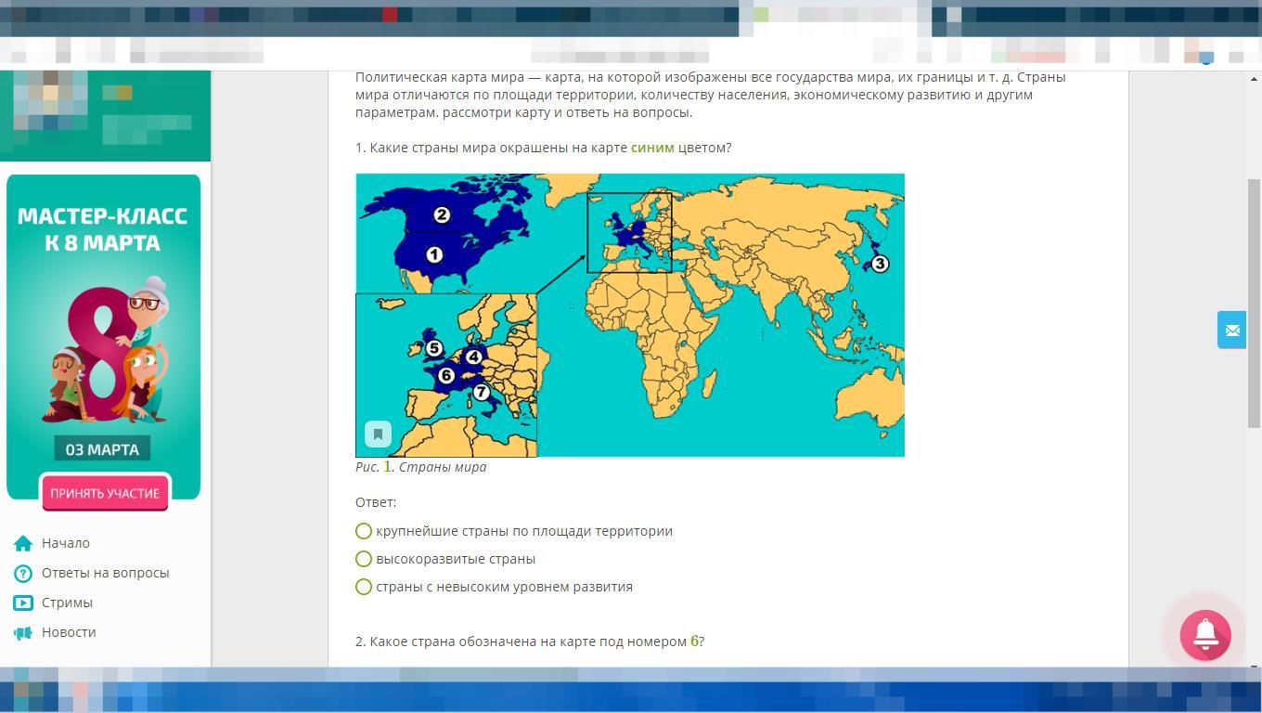This screenshot has width=1262, height=713.
Task: Click the 'Ответ:' label
Action: tap(376, 502)
